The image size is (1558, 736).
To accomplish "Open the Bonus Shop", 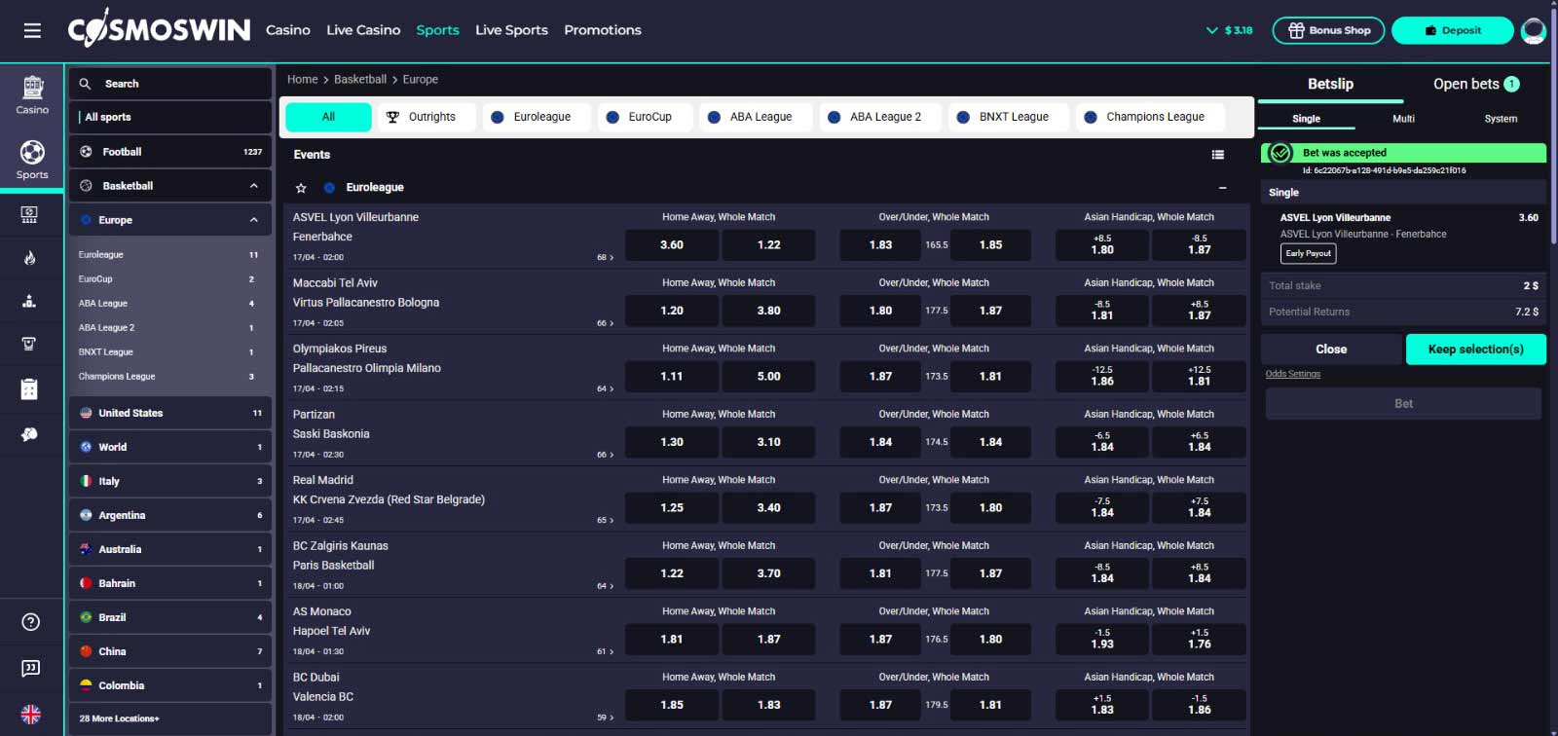I will (1328, 30).
